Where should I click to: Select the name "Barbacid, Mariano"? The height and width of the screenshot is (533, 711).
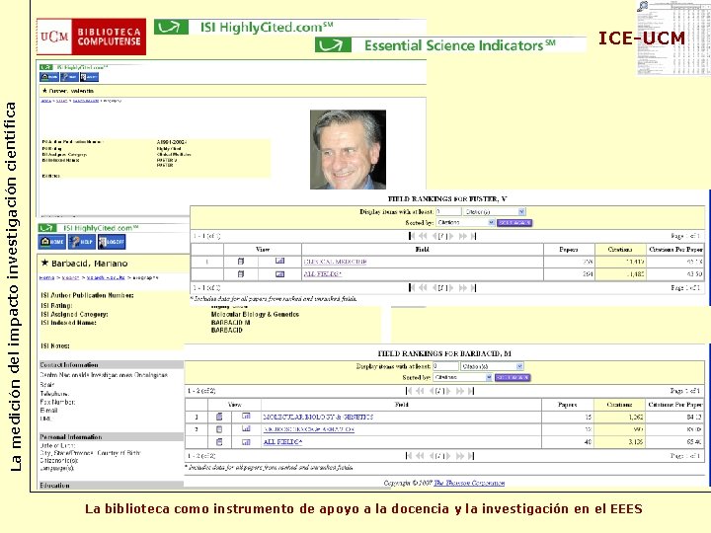coord(89,264)
